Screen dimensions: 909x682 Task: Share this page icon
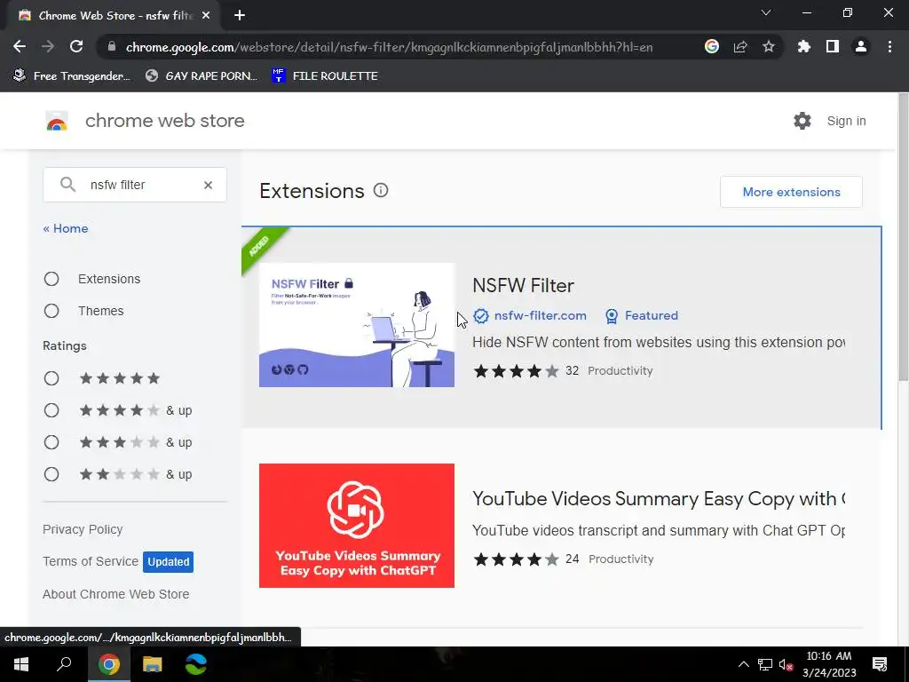click(740, 46)
